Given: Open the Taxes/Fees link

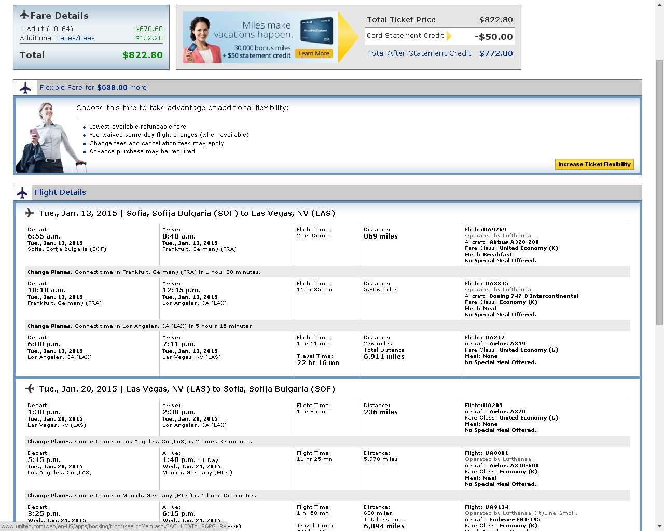Looking at the screenshot, I should point(75,38).
